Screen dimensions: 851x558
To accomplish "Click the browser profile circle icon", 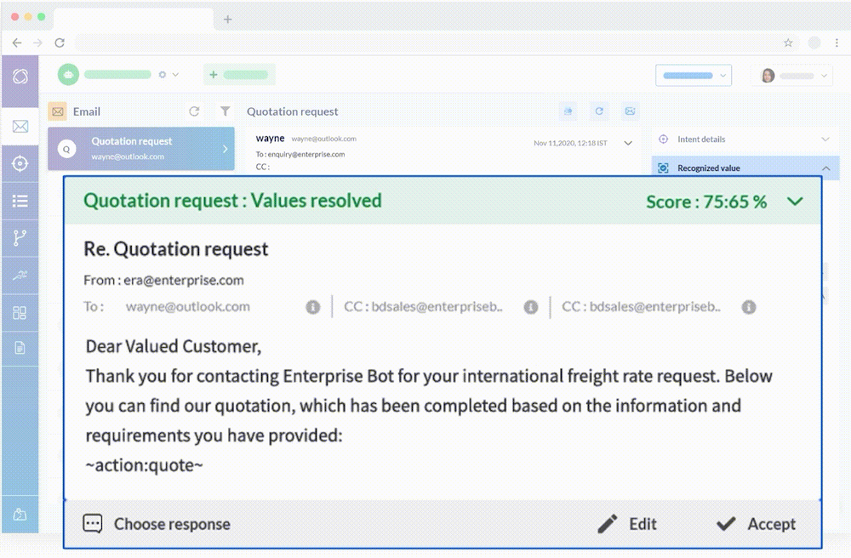I will tap(814, 43).
